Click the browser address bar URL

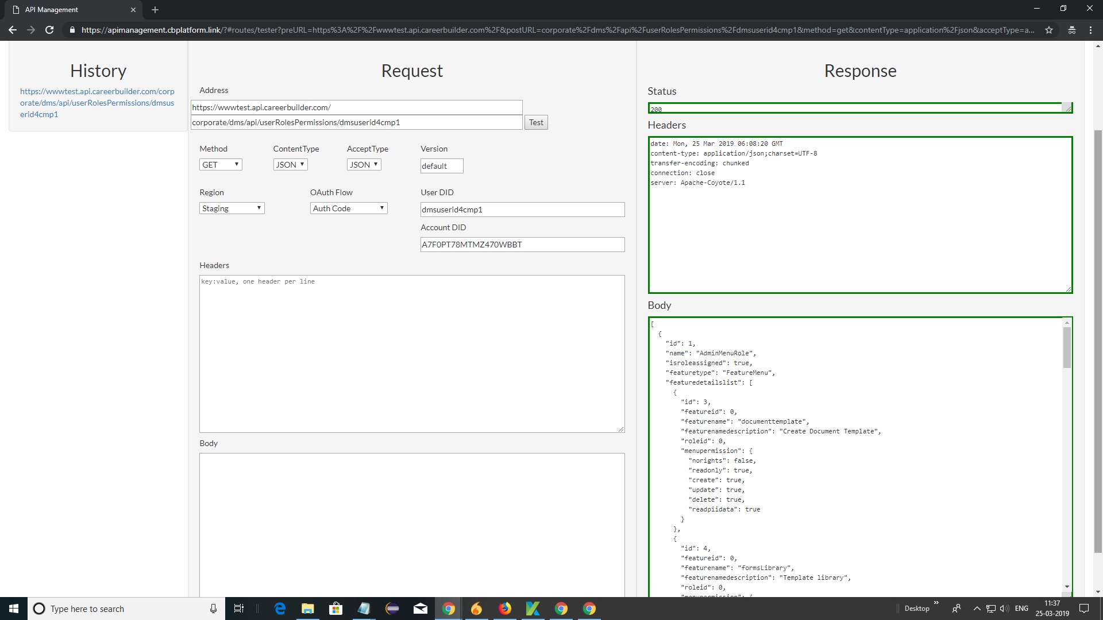[557, 30]
